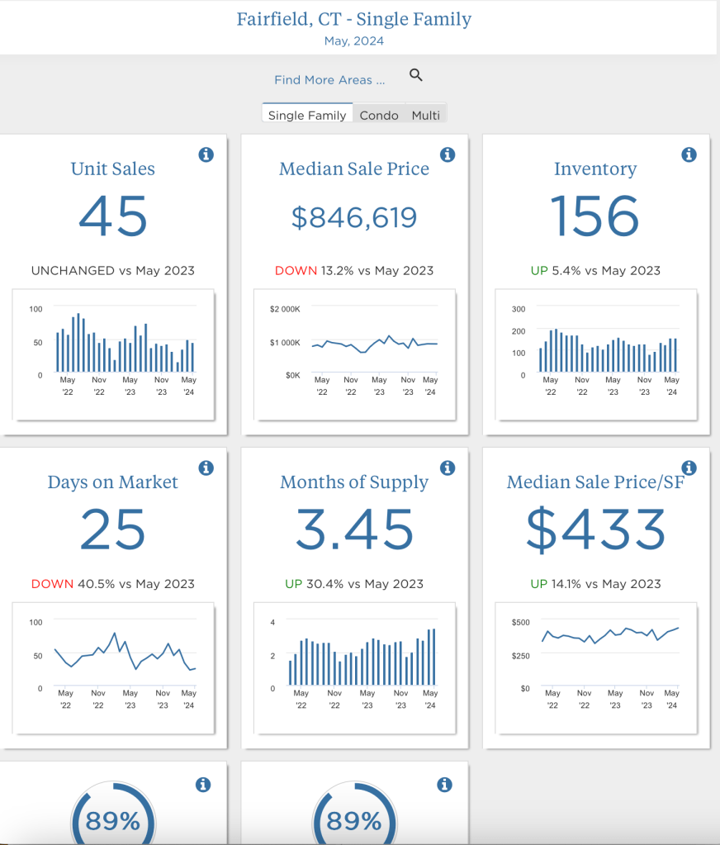
Task: Open info icon on Unit Sales card
Action: 206,154
